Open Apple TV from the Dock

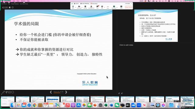point(128,105)
